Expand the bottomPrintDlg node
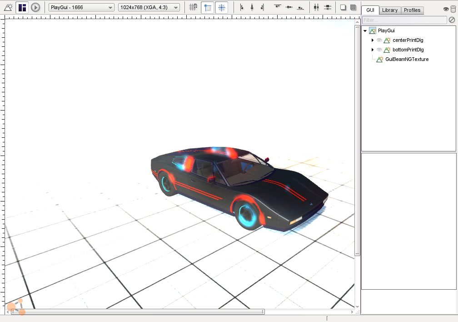Screen dimensions: 458x322 [373, 50]
